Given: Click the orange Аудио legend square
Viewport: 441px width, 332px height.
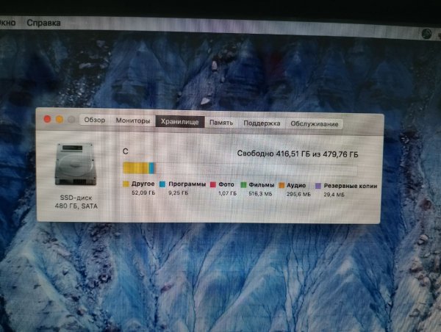Looking at the screenshot, I should point(282,186).
